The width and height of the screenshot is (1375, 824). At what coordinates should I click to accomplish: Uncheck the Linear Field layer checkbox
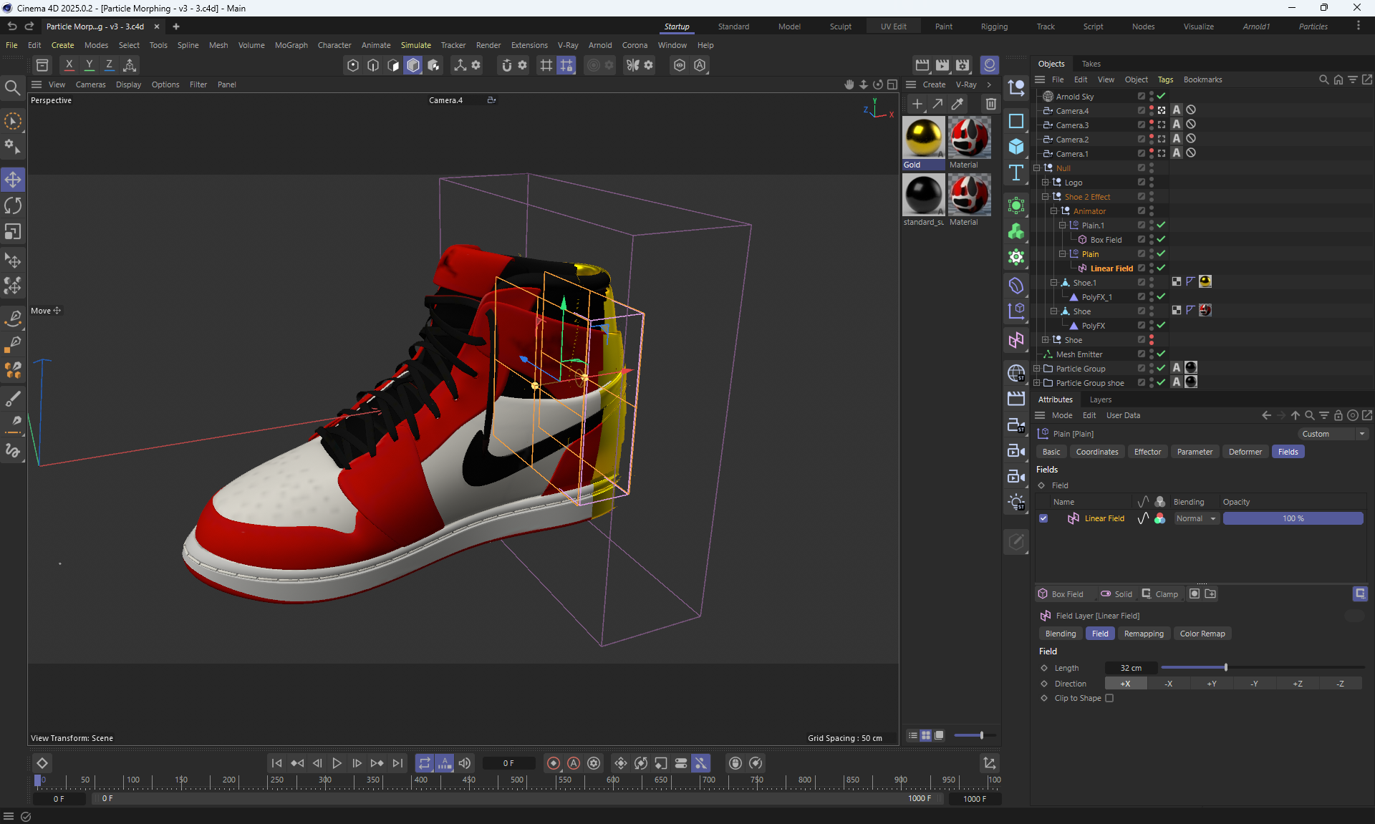click(1043, 518)
